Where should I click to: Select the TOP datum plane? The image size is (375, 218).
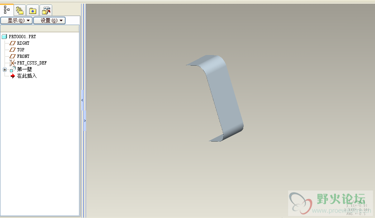pos(21,50)
